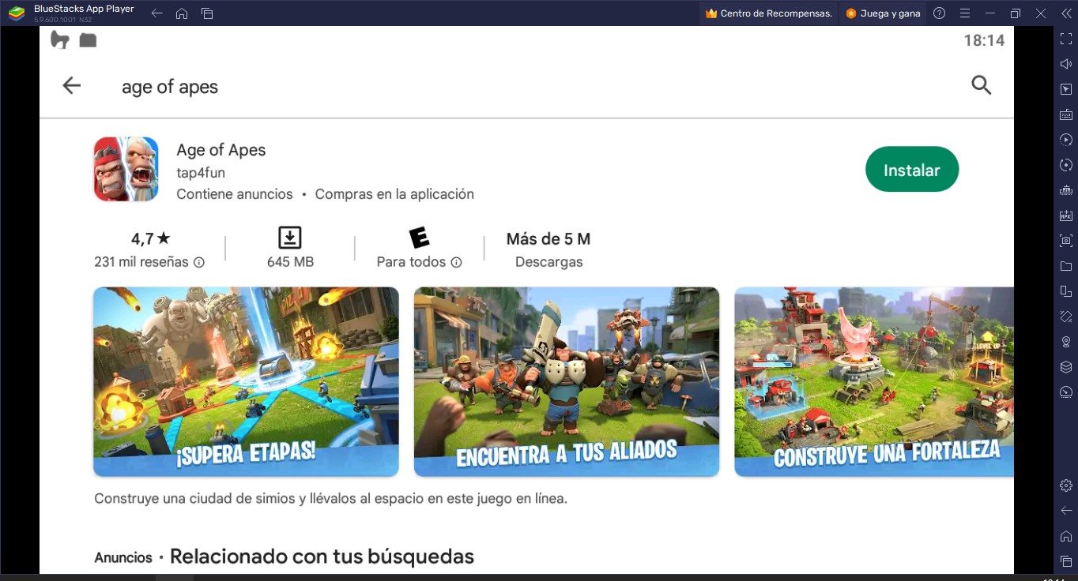Viewport: 1078px width, 581px height.
Task: Click the magnifying glass search icon
Action: (981, 85)
